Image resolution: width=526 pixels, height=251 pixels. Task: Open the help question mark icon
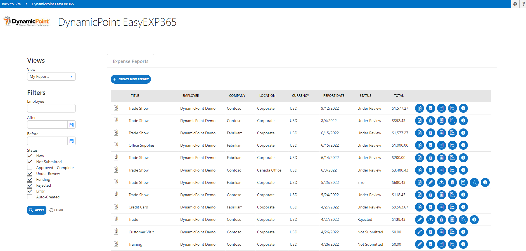pos(523,4)
